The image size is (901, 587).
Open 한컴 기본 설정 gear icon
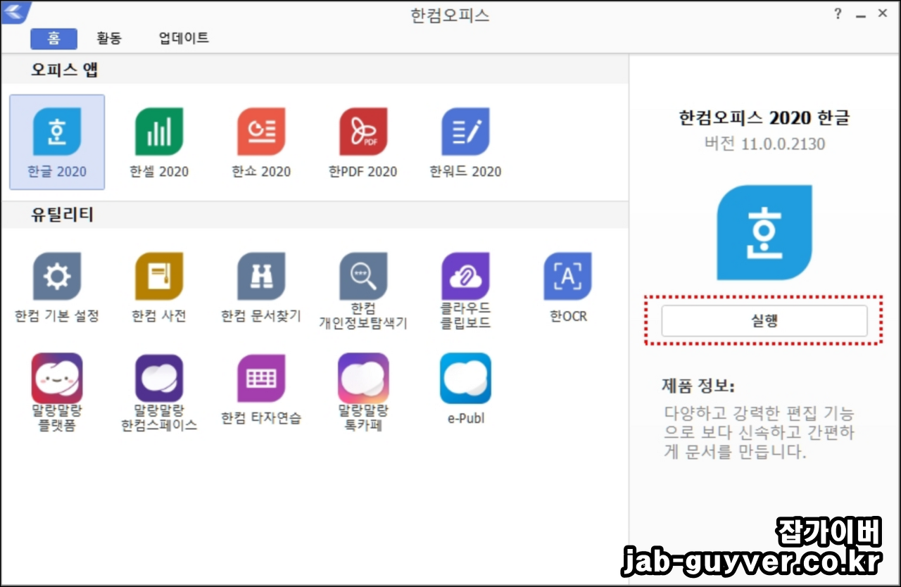(x=57, y=277)
